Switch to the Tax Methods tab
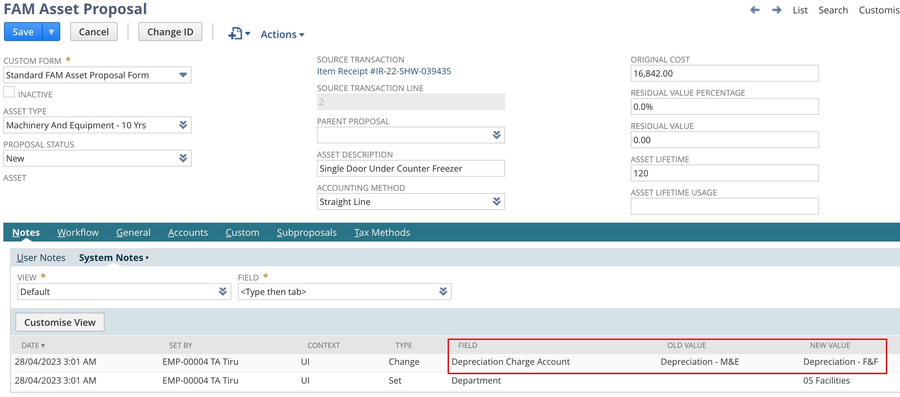Image resolution: width=900 pixels, height=397 pixels. (381, 232)
